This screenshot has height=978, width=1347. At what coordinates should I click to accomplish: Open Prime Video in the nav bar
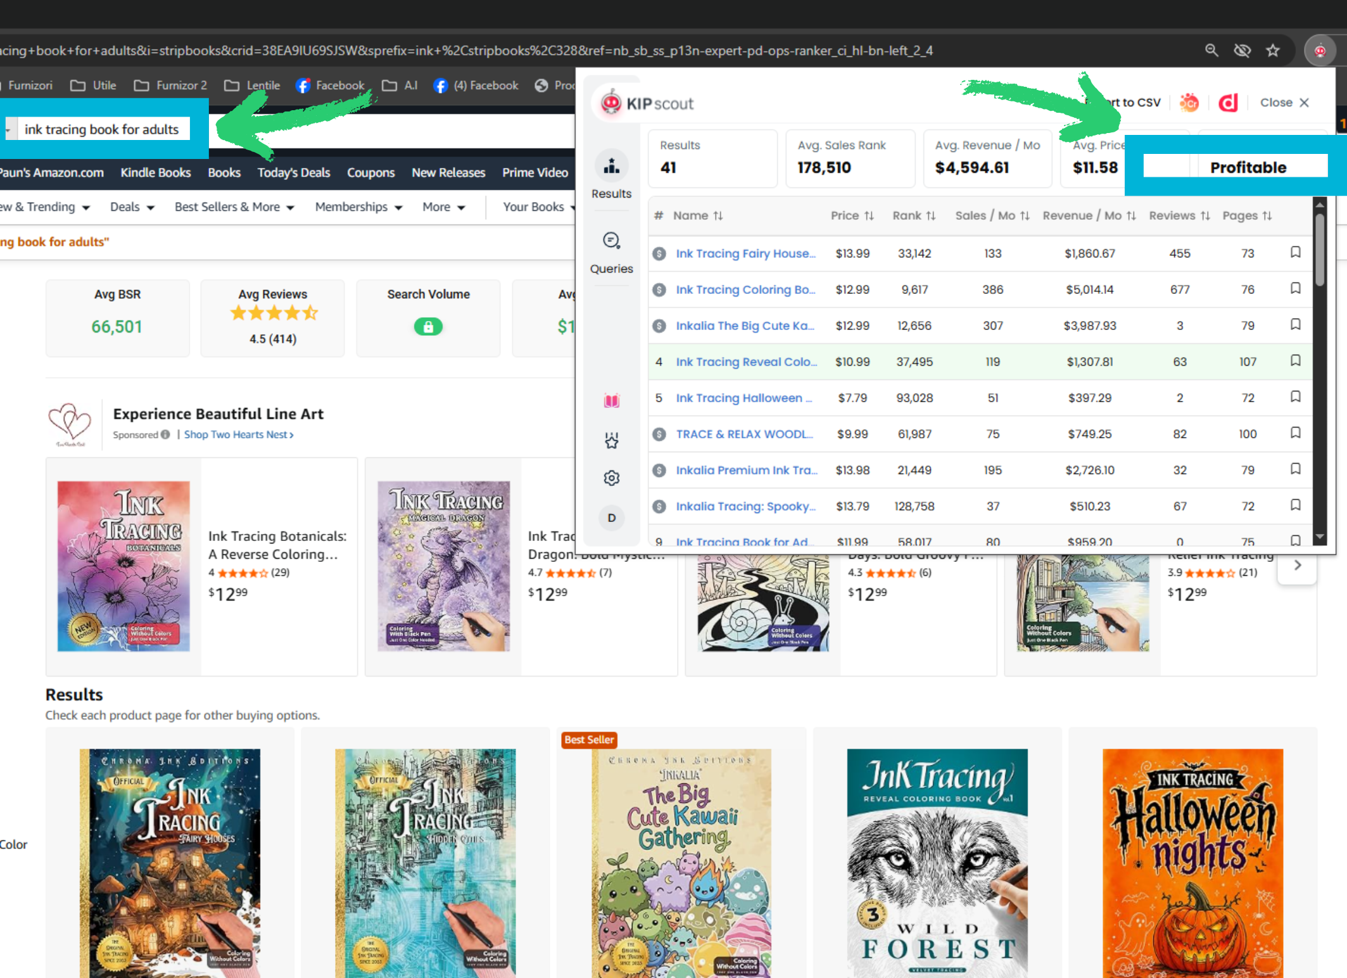[535, 172]
